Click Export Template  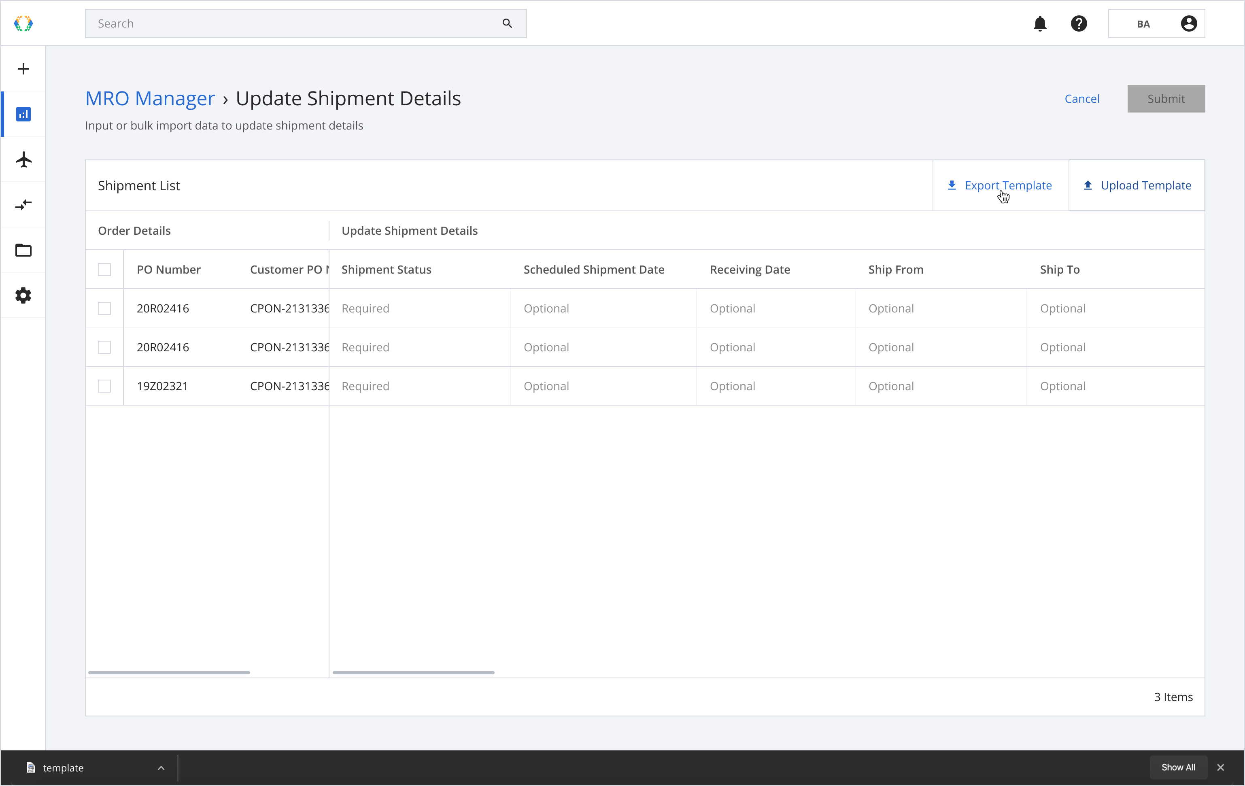tap(1001, 185)
